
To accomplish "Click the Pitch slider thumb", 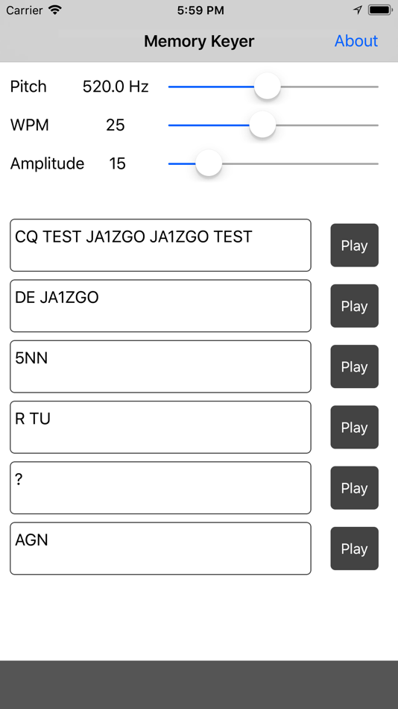I will [268, 86].
